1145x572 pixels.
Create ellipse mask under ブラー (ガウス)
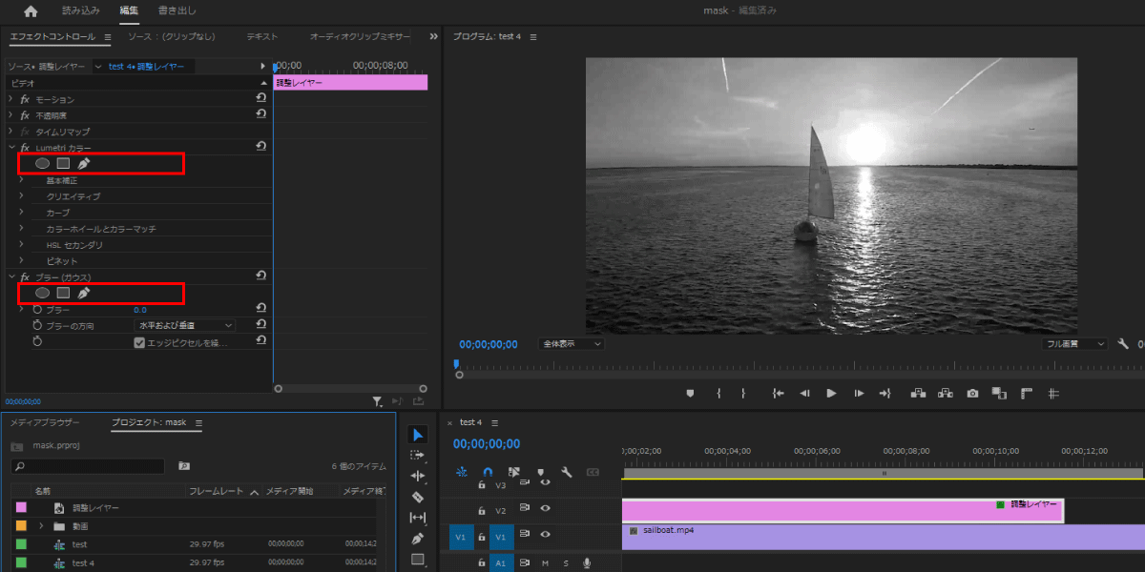click(x=42, y=293)
